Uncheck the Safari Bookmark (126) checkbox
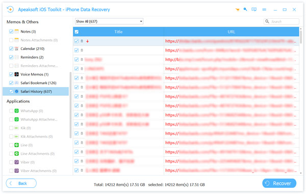This screenshot has height=194, width=306. point(11,83)
